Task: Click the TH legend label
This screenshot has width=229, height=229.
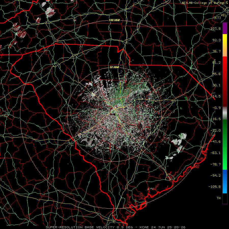Action: point(219,198)
